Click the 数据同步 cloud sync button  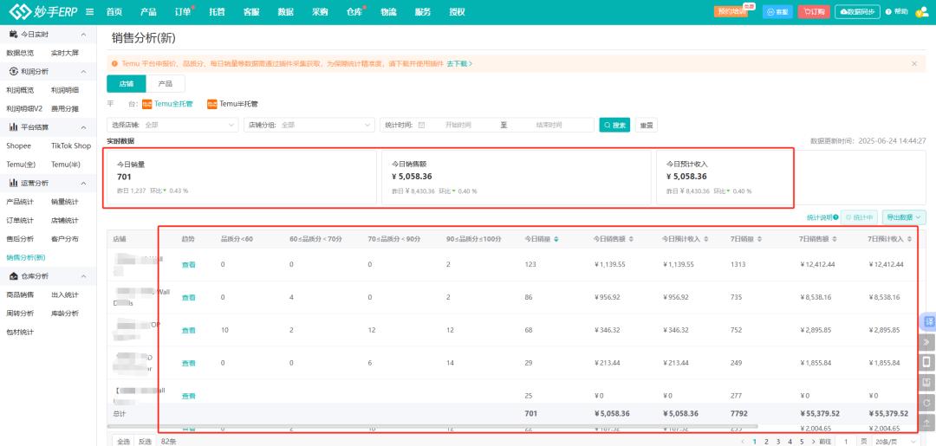(857, 11)
